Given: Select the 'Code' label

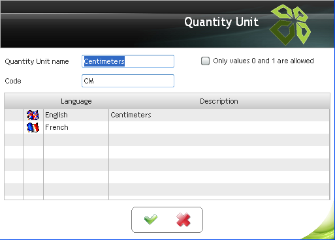Looking at the screenshot, I should click(13, 81).
